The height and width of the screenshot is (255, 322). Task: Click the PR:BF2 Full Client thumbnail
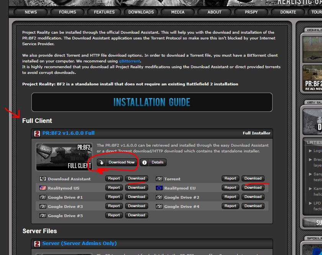coord(64,157)
